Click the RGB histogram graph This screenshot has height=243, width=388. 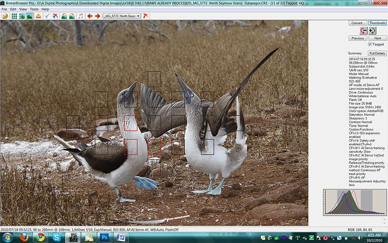(x=355, y=202)
